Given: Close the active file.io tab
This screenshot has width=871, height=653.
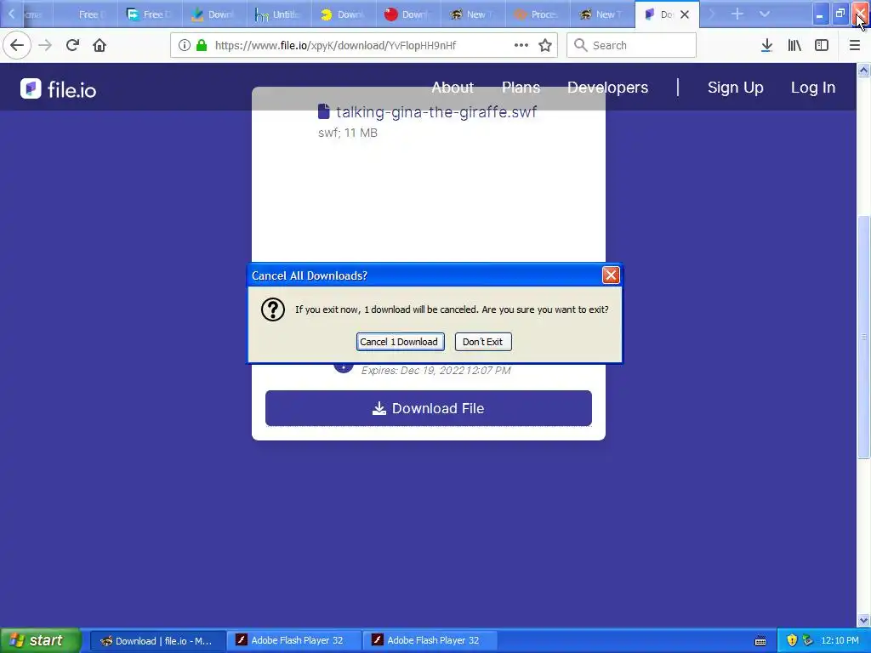Looking at the screenshot, I should pos(685,14).
